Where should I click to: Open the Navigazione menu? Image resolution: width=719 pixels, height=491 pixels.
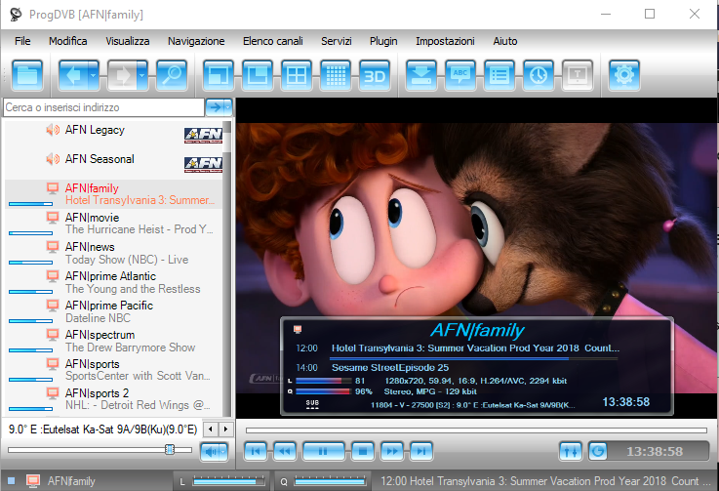[x=196, y=41]
